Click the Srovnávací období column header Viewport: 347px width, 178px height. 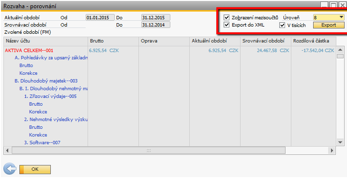(266, 41)
